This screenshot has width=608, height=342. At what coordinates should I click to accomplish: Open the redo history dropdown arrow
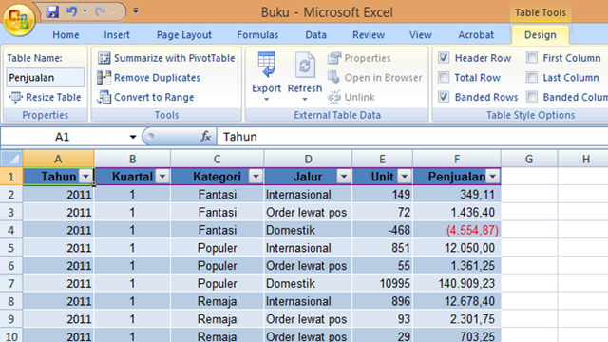tap(114, 11)
